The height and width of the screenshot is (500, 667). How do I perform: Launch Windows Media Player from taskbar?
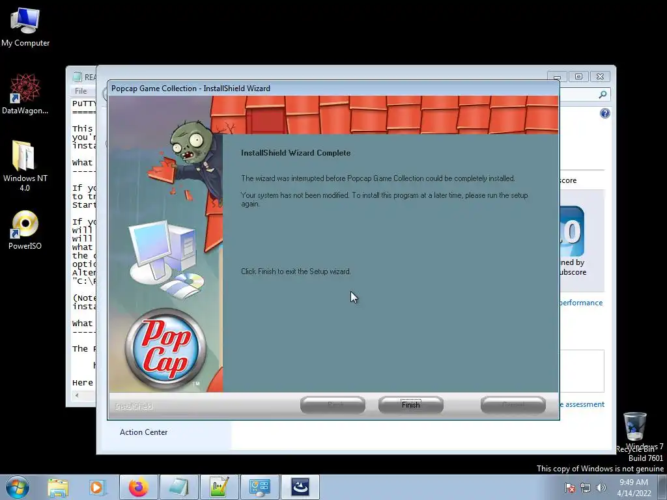coord(97,487)
